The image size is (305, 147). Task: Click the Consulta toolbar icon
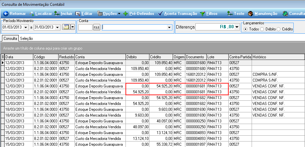[285, 13]
